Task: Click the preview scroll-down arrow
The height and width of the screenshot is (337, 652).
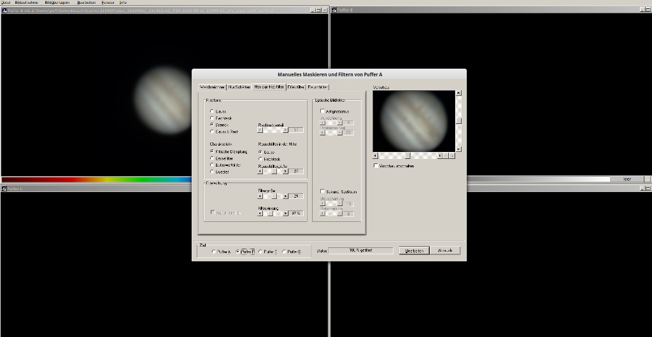Action: point(458,149)
